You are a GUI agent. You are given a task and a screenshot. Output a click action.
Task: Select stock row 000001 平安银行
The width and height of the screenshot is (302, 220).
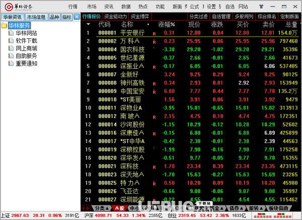coord(191,33)
